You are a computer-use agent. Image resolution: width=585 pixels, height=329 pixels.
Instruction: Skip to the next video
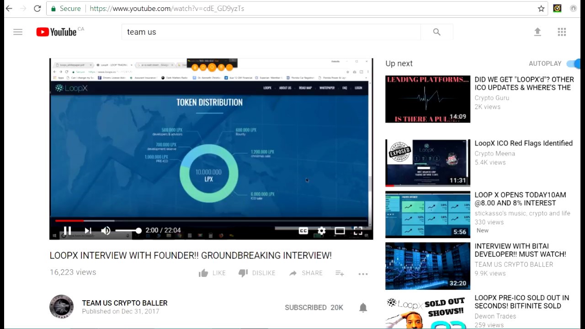(88, 231)
